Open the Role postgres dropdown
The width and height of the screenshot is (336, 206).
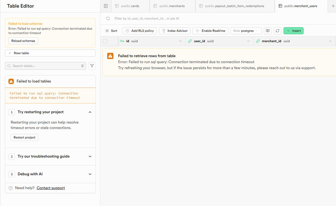coord(246,31)
